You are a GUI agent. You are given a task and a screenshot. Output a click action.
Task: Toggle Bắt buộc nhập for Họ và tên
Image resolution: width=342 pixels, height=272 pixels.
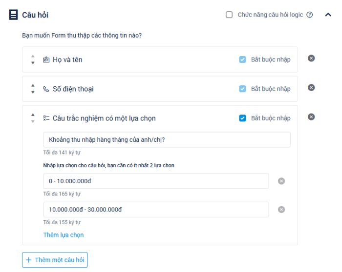click(x=242, y=59)
